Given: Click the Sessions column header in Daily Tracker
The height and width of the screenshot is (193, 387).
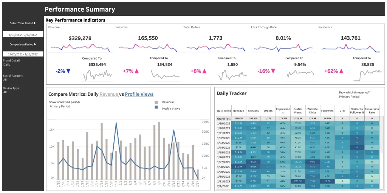Looking at the screenshot, I should [x=253, y=111].
